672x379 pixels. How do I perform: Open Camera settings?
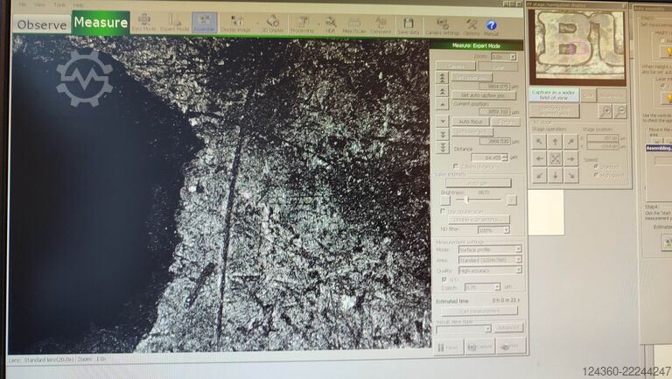pos(442,25)
